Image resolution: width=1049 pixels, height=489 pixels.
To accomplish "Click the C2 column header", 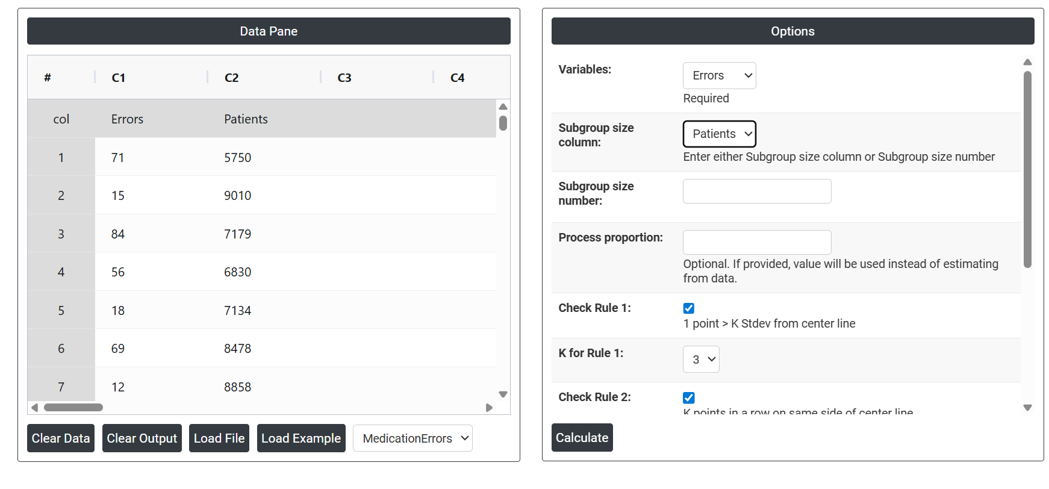I will pyautogui.click(x=232, y=78).
